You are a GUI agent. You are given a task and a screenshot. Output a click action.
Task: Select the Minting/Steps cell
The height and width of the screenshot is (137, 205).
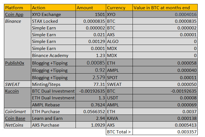click(x=53, y=84)
